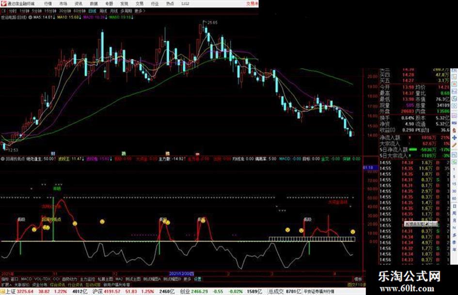Click the 净流入额 row in quote panel
The width and height of the screenshot is (458, 295).
[x=414, y=138]
